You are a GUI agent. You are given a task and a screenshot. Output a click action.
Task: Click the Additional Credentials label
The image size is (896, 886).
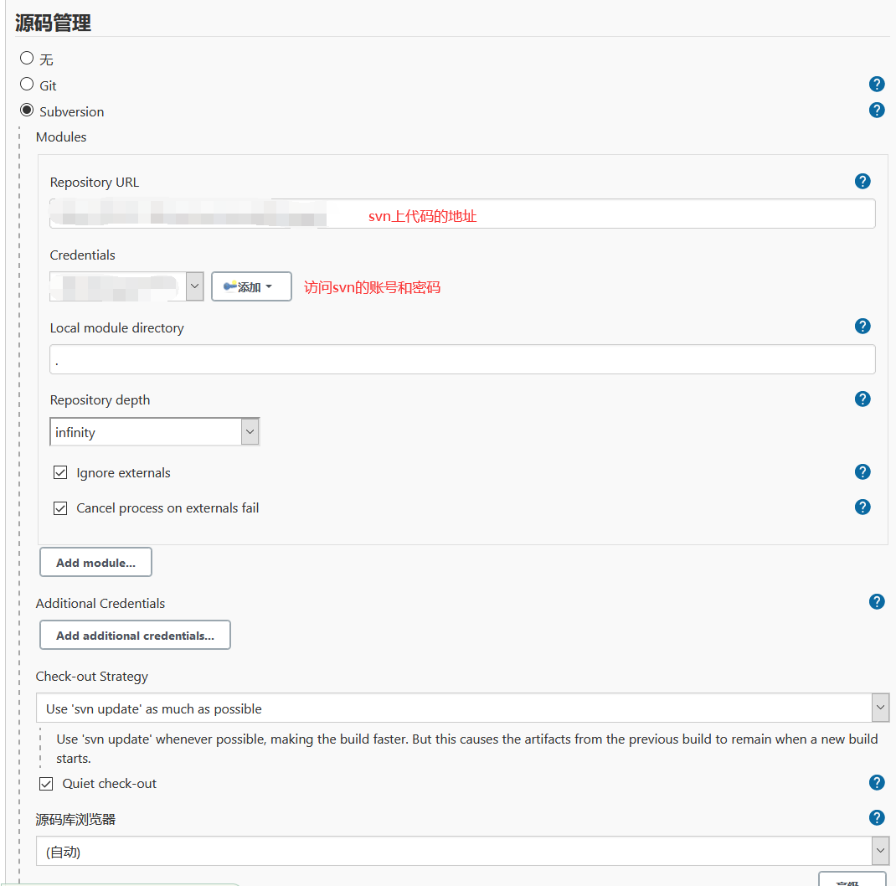tap(100, 604)
